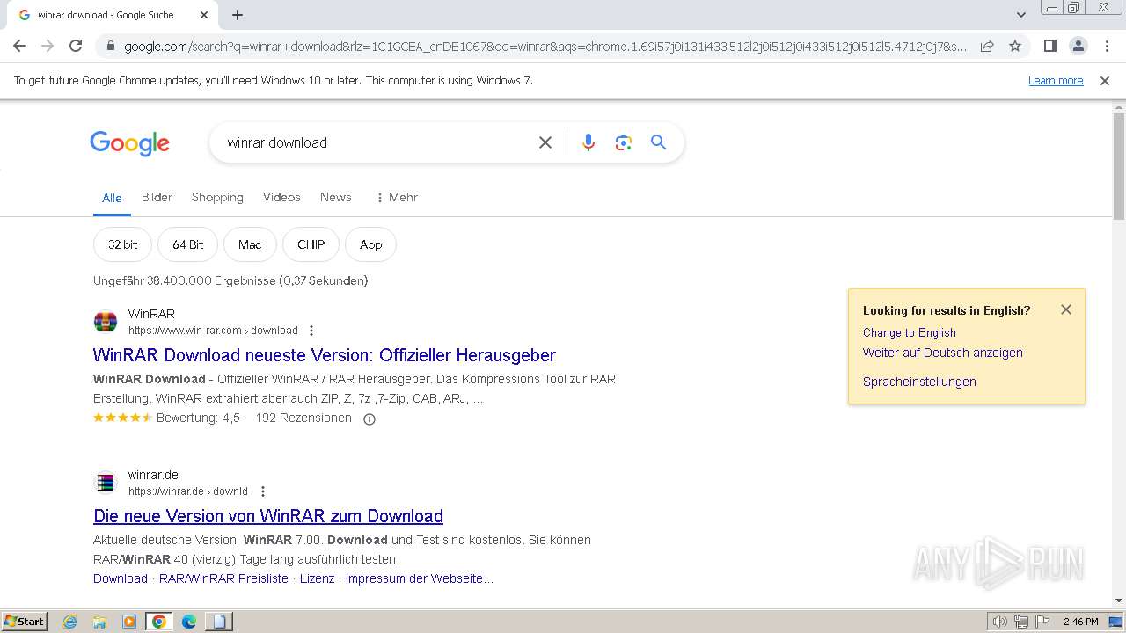The image size is (1126, 633).
Task: Open the tab search dropdown
Action: pyautogui.click(x=1021, y=15)
